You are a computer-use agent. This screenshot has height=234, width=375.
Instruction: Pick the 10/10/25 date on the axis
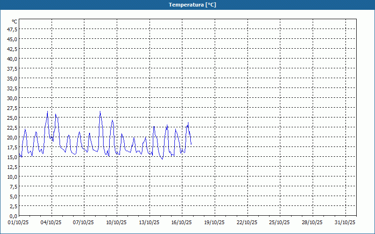(117, 222)
